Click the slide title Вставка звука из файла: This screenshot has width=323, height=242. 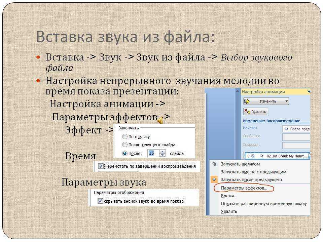pyautogui.click(x=125, y=37)
